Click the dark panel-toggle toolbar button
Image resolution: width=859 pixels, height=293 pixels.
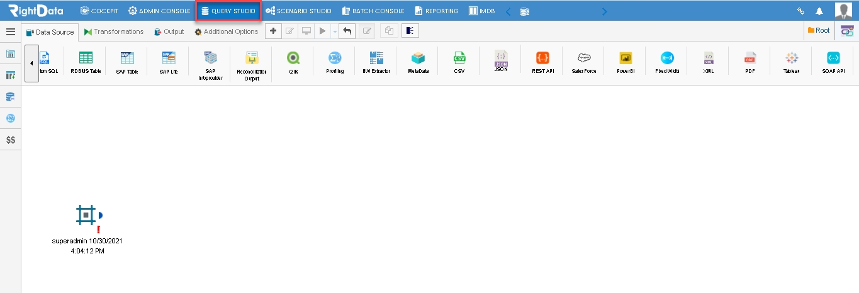tap(410, 31)
